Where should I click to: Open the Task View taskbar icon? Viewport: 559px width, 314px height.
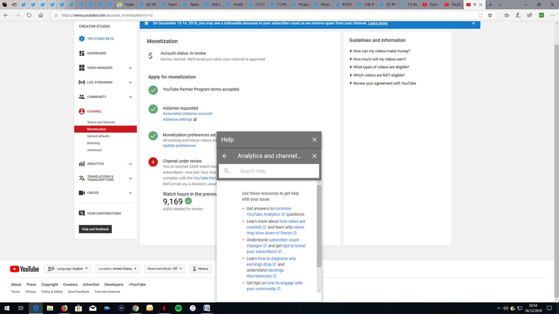coord(21,308)
